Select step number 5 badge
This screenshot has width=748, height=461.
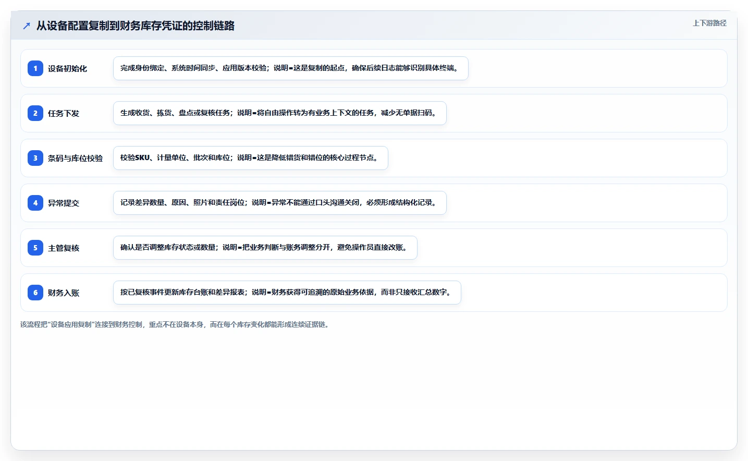pos(35,248)
